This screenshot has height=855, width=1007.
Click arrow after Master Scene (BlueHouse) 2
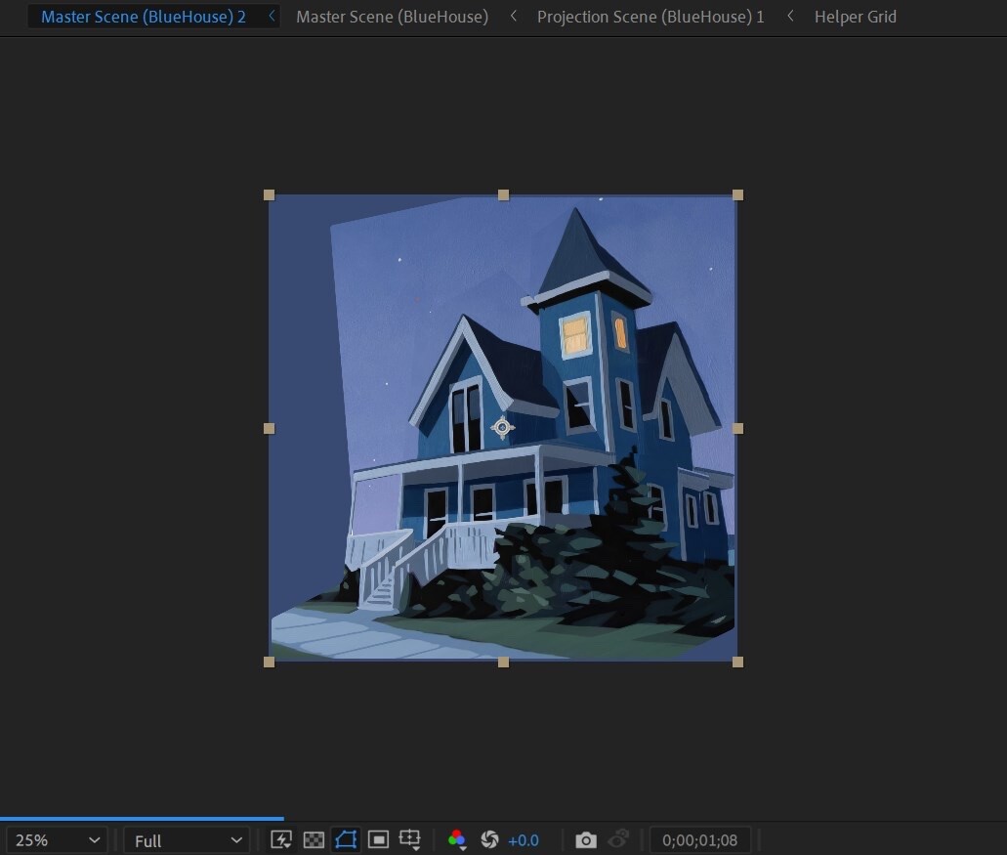pos(272,16)
